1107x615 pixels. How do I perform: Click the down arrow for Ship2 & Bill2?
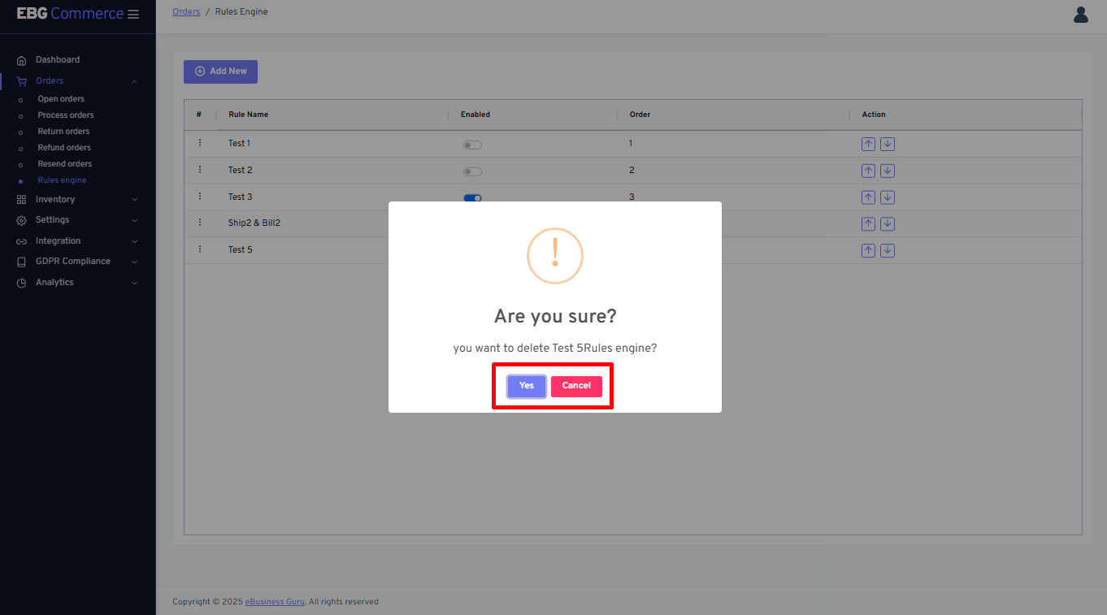(888, 223)
